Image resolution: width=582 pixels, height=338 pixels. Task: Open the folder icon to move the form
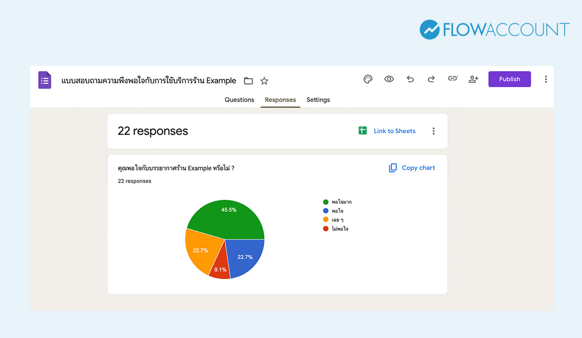(x=248, y=81)
